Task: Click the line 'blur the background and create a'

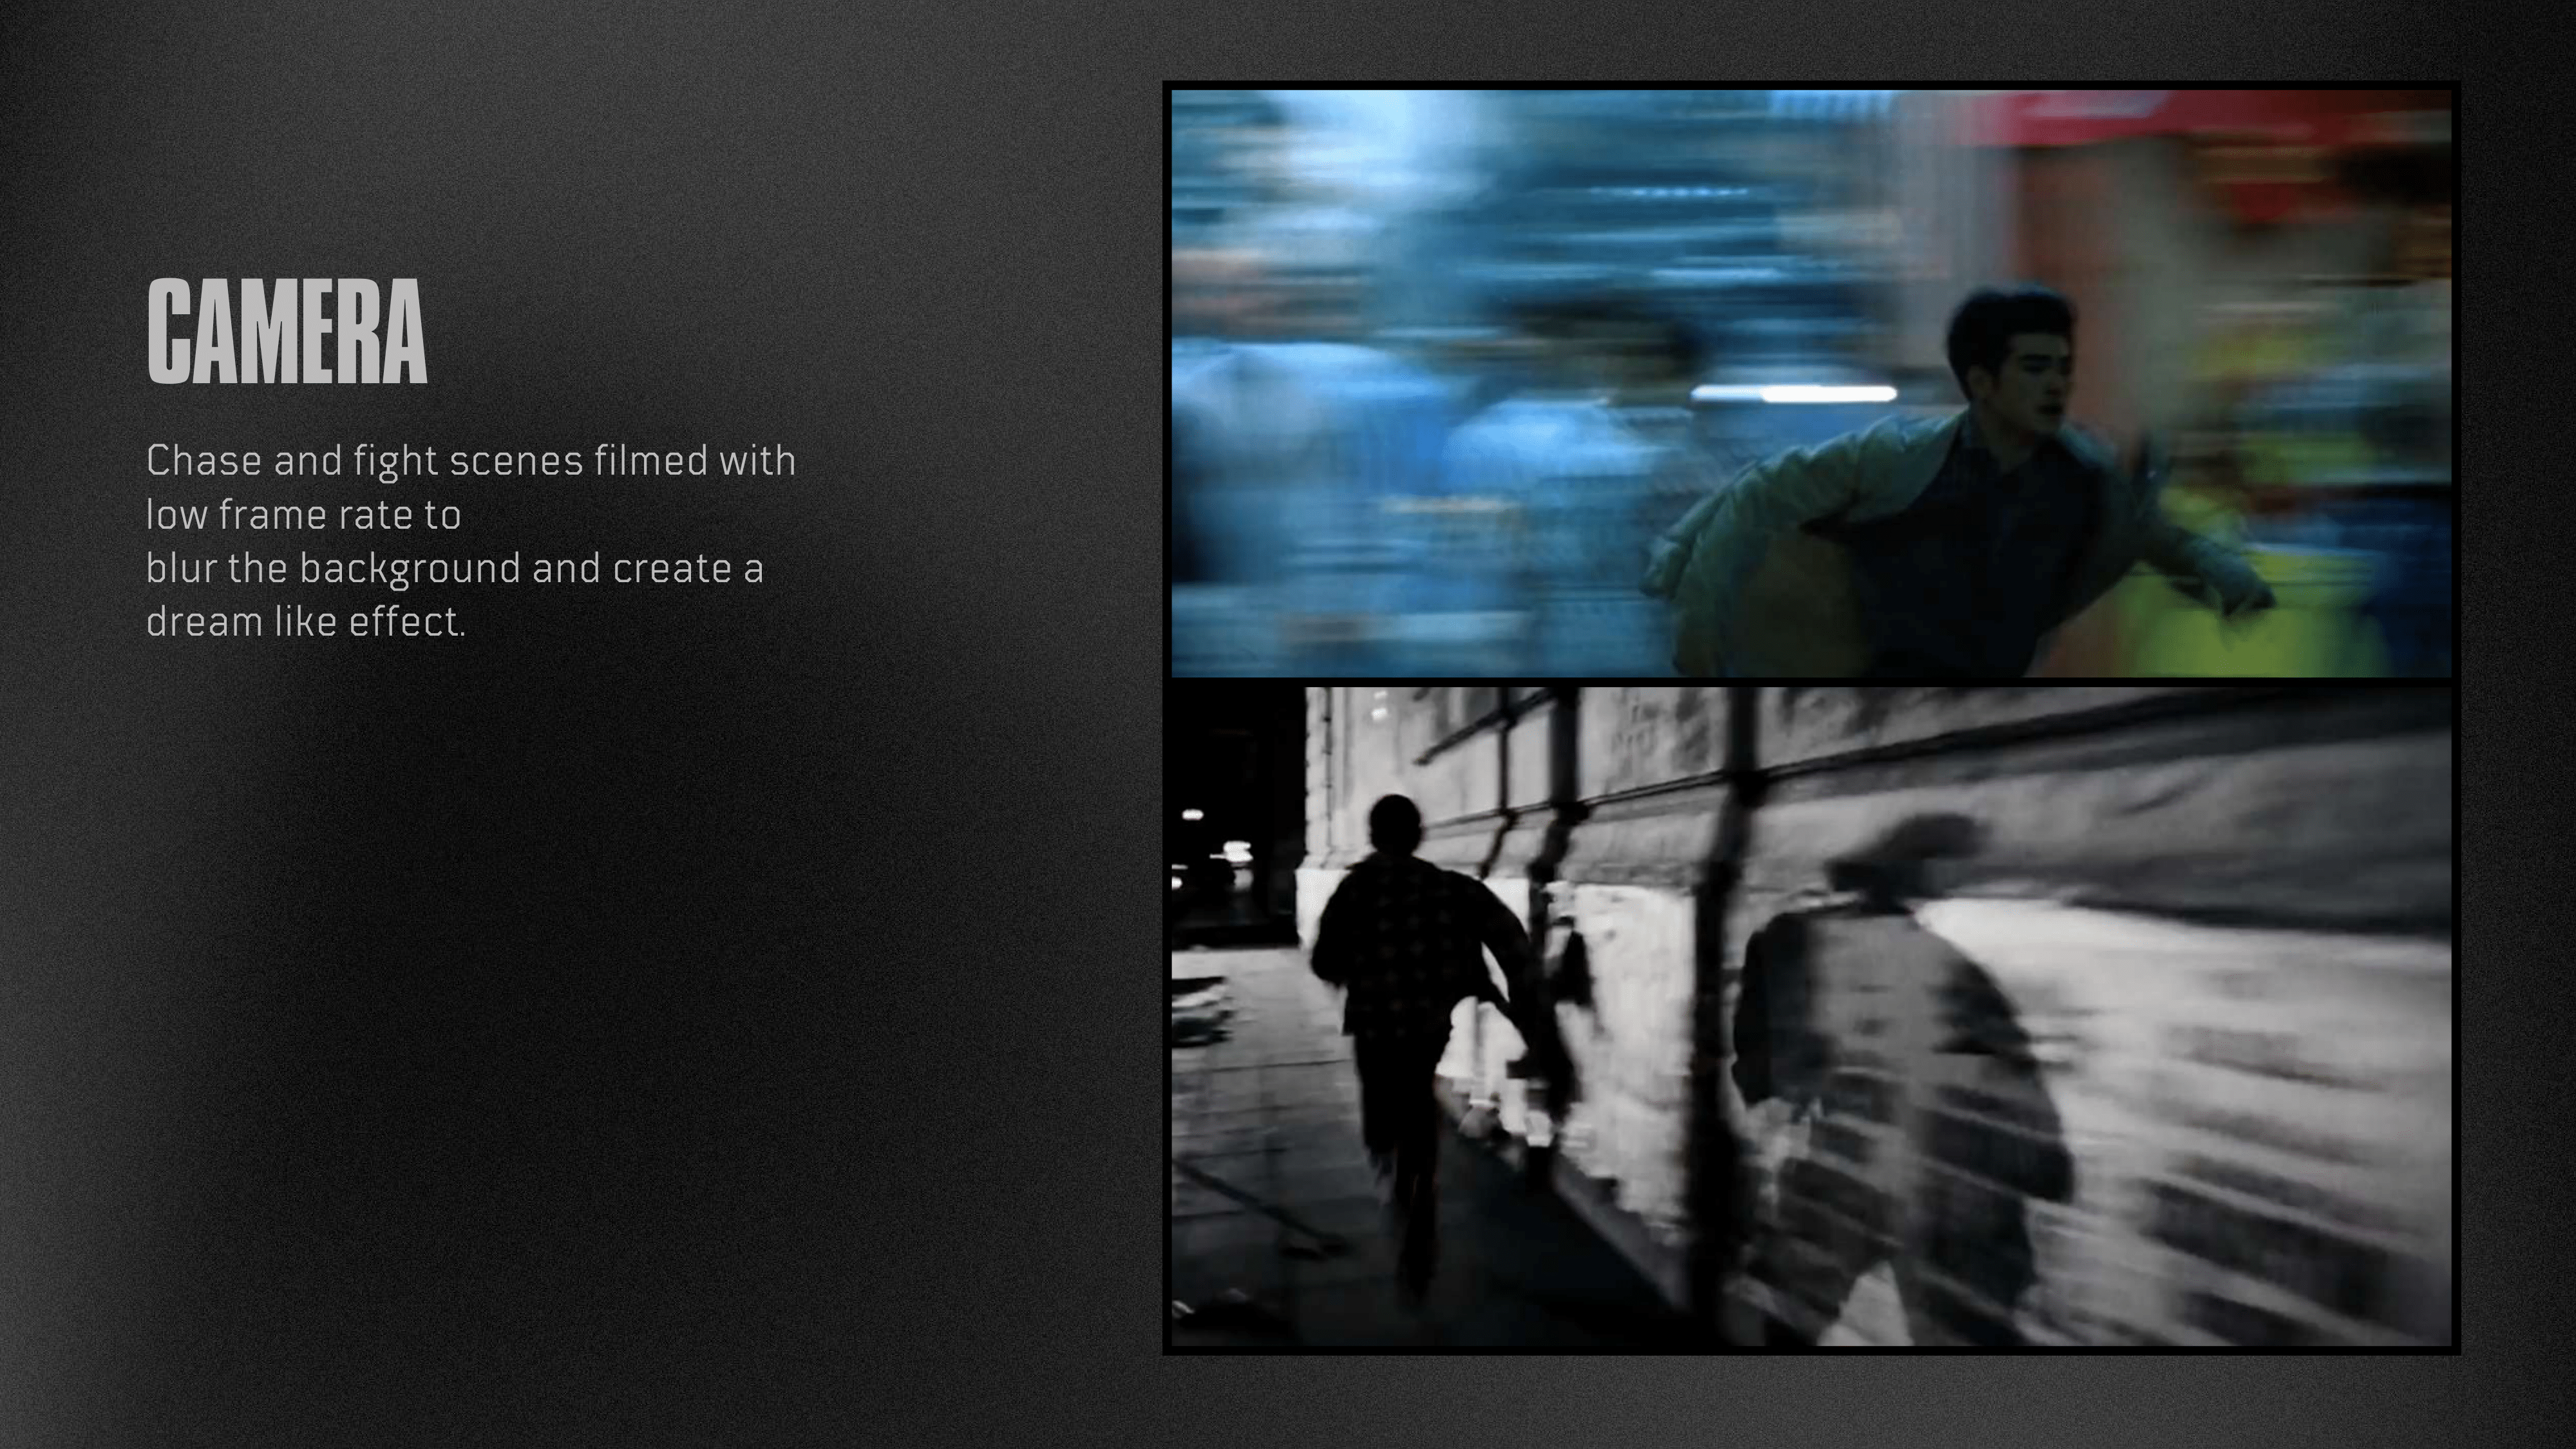Action: pos(454,568)
